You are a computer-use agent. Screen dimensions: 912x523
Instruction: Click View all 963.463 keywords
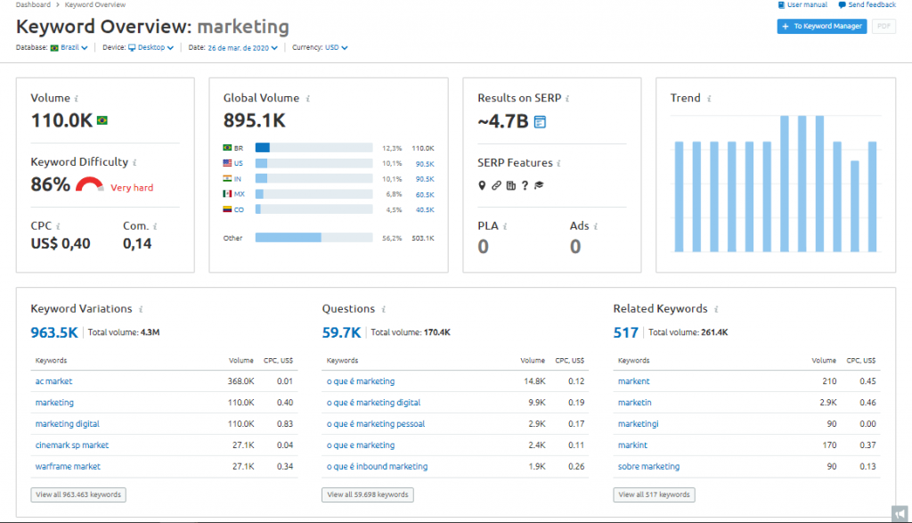77,494
